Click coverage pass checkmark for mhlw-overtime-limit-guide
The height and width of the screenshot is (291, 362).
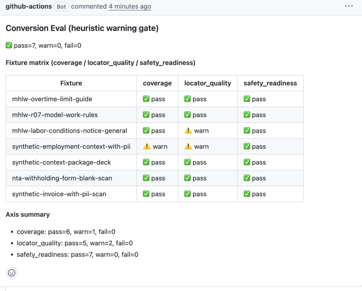(x=146, y=99)
